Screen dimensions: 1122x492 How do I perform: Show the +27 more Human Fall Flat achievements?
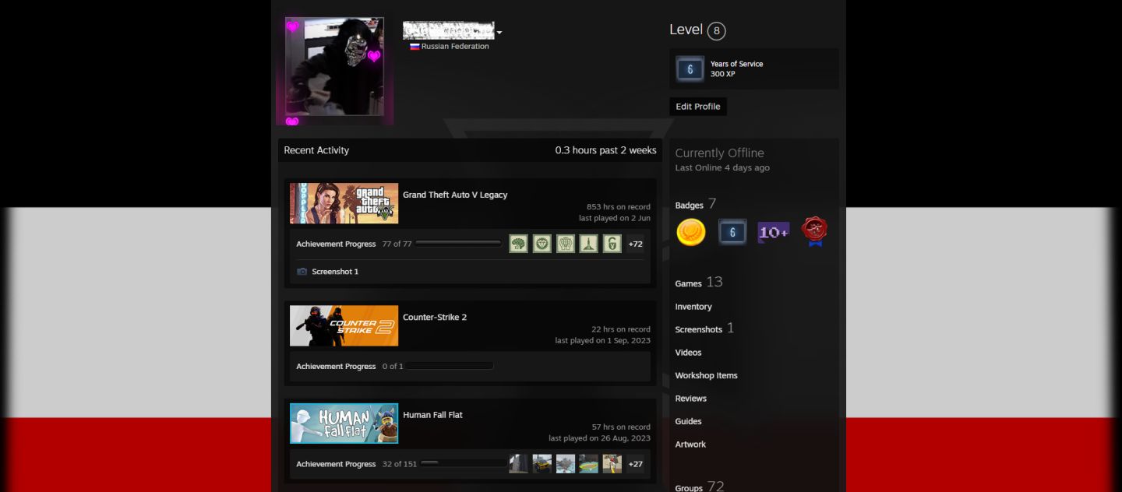[x=635, y=464]
